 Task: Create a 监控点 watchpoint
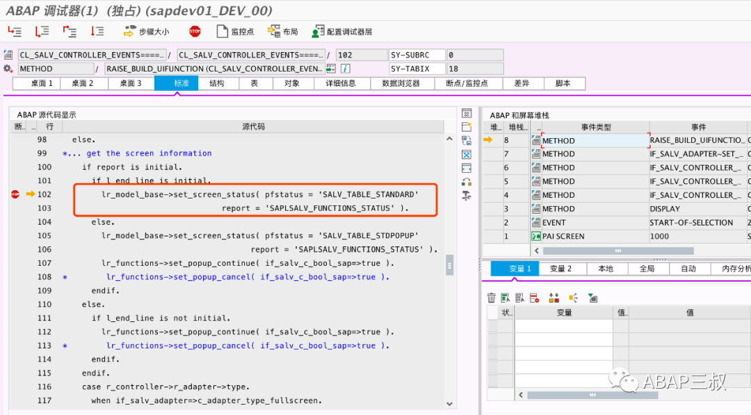point(235,31)
